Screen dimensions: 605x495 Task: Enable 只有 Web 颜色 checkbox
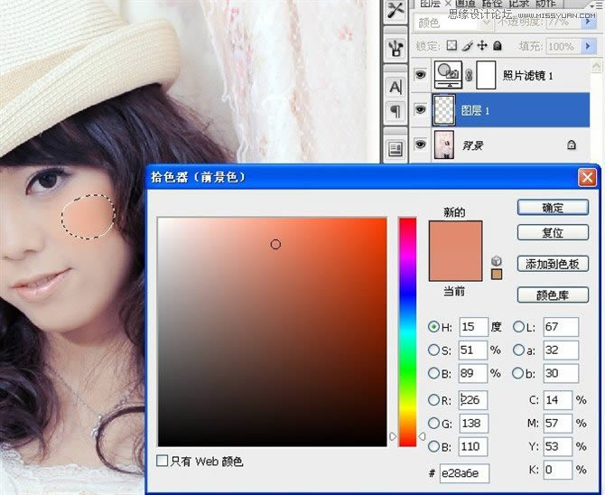pos(163,461)
